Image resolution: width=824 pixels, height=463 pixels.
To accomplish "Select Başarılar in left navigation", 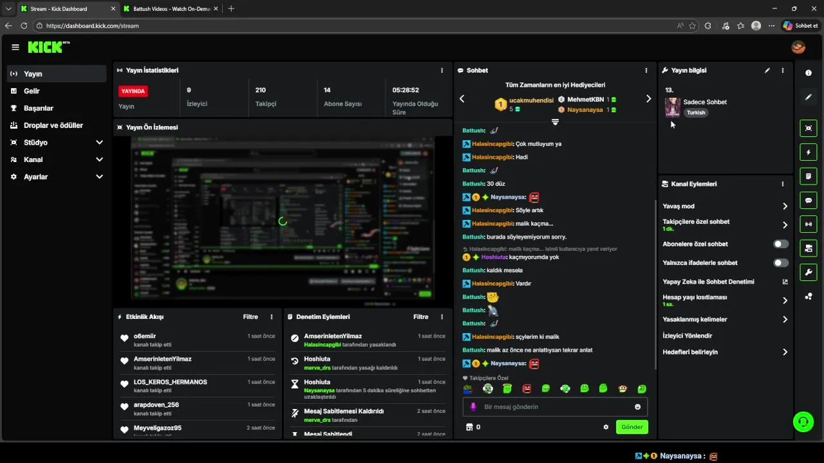I will (x=57, y=108).
